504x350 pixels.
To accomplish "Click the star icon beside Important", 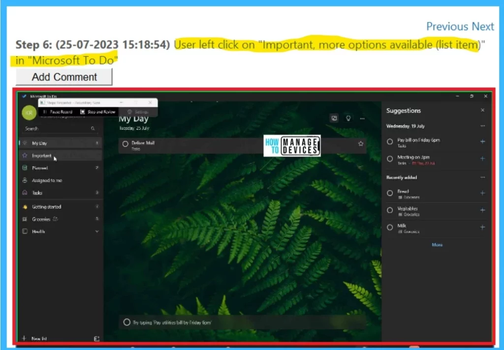I will 25,155.
